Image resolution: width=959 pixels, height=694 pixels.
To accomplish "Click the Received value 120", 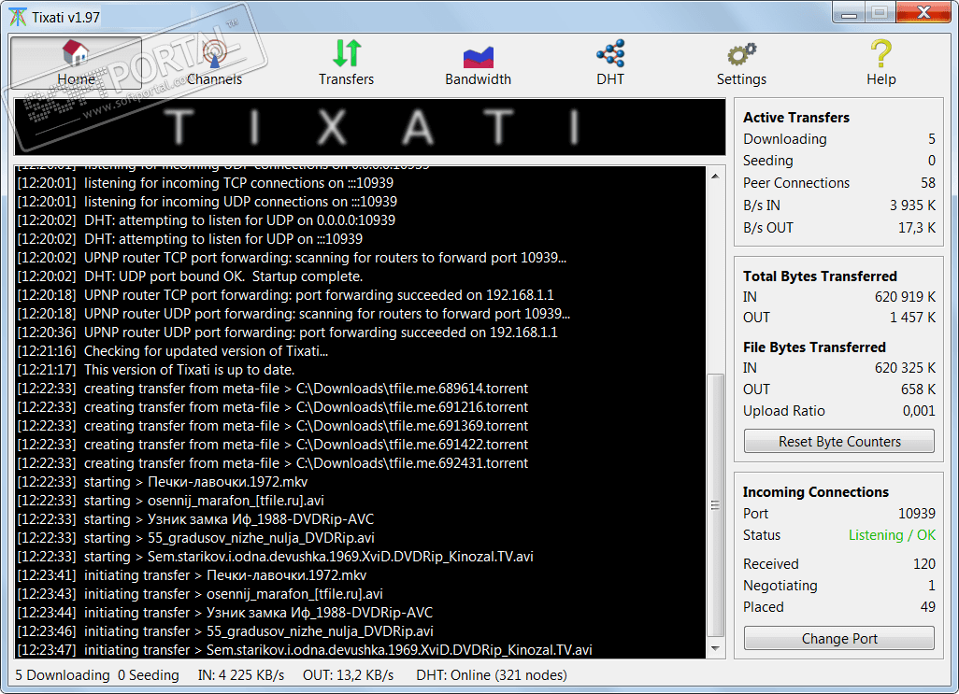I will (x=924, y=564).
